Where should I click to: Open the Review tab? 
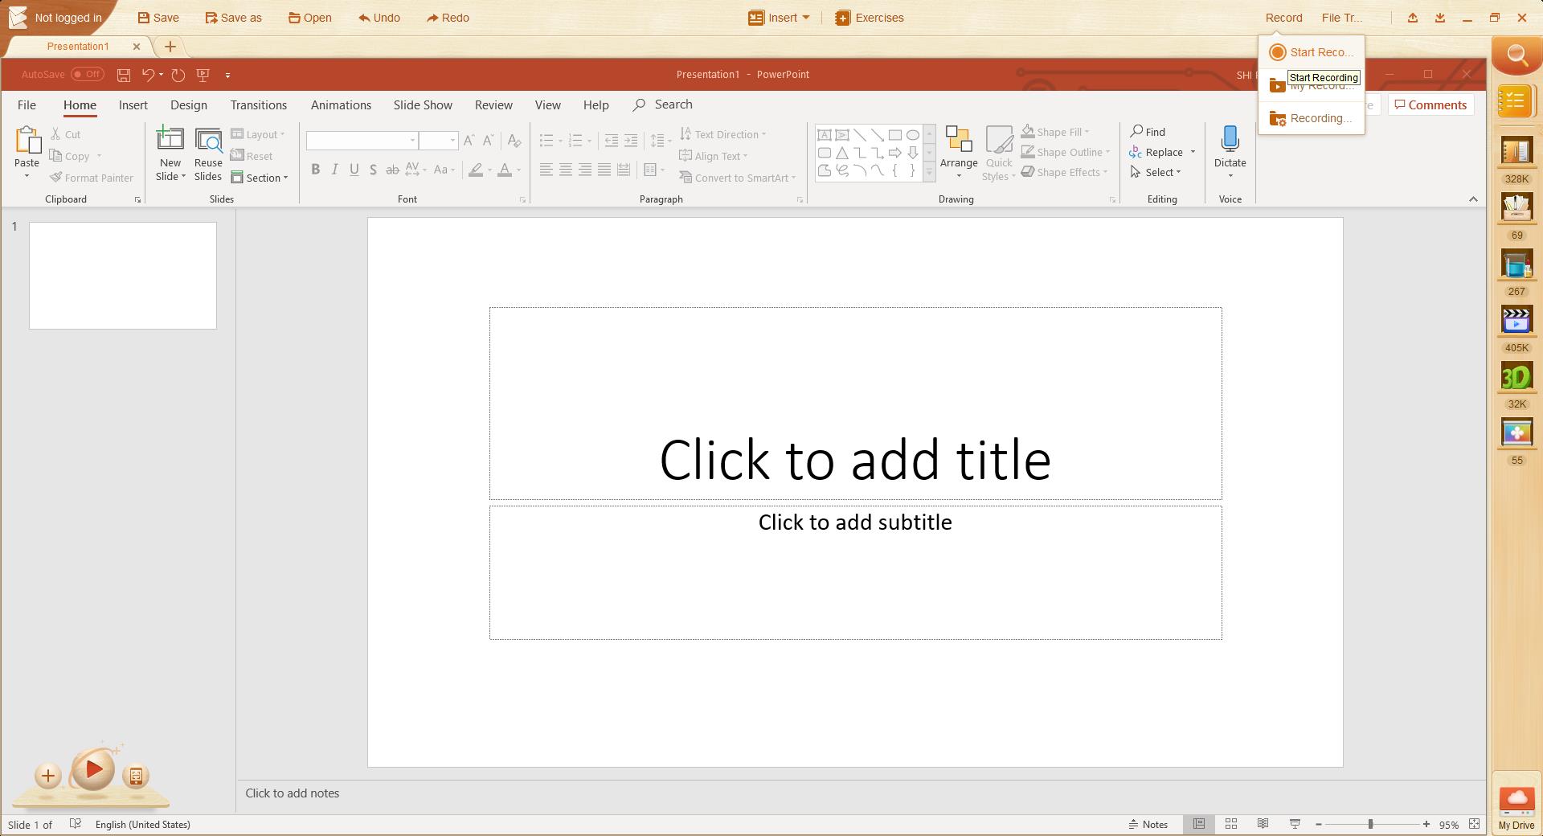pos(493,104)
